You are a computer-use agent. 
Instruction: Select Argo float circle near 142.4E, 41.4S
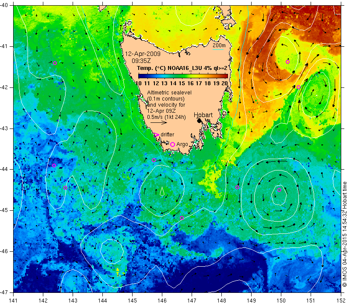(55, 63)
